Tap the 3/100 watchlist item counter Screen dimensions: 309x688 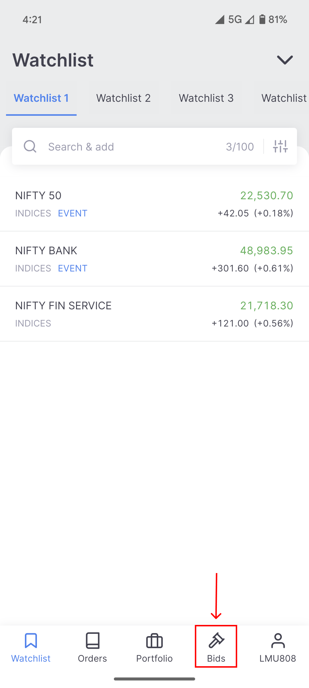pyautogui.click(x=240, y=147)
